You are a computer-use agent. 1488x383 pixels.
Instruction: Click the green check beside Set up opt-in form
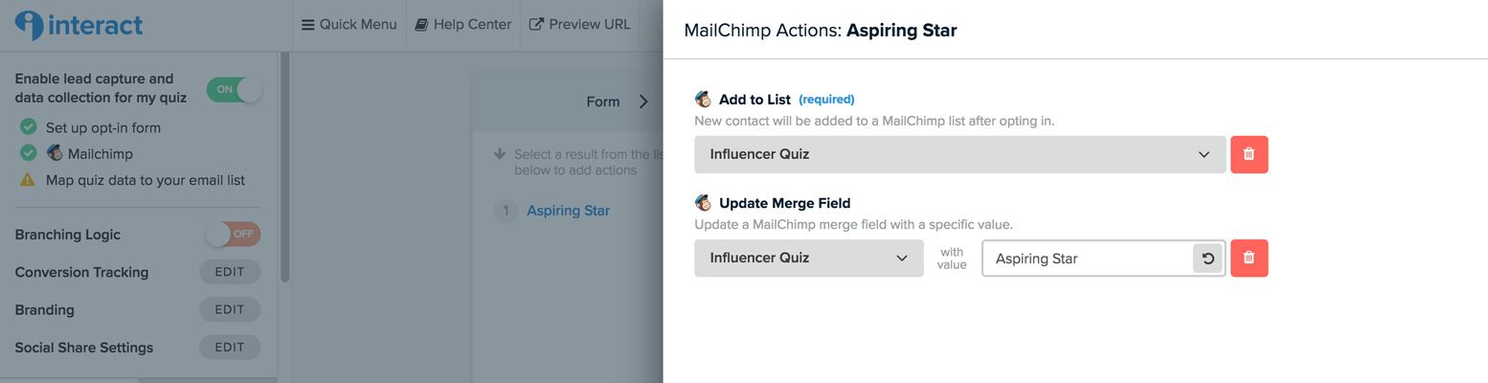29,127
